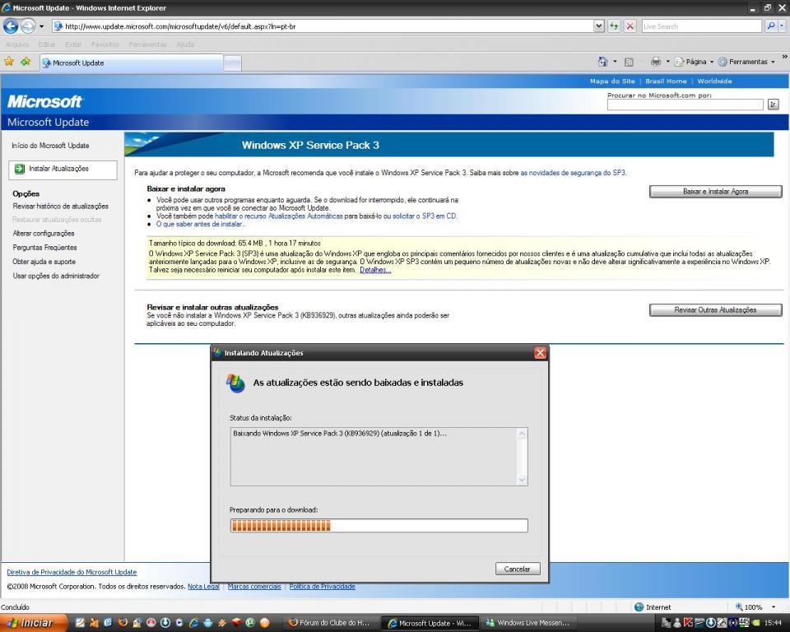790x632 pixels.
Task: Click the browser Back arrow button
Action: (11, 26)
